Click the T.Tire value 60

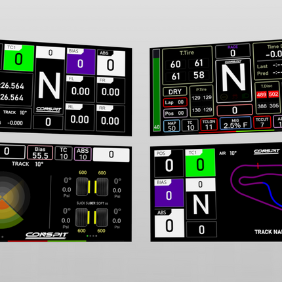[x=176, y=64]
